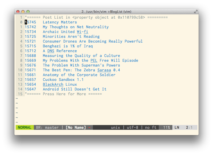Click 'utf-8' encoding in statusline
The height and width of the screenshot is (155, 213).
(x=132, y=128)
